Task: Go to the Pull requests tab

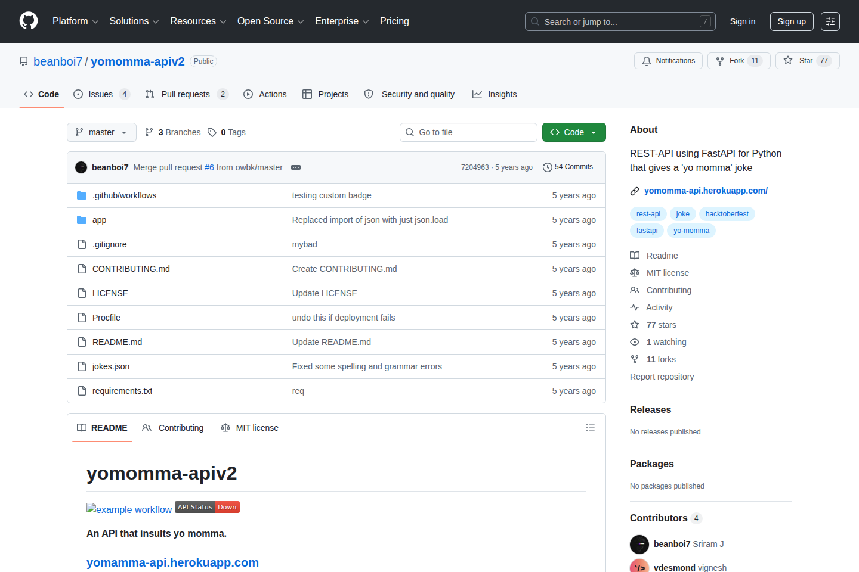Action: [x=186, y=94]
